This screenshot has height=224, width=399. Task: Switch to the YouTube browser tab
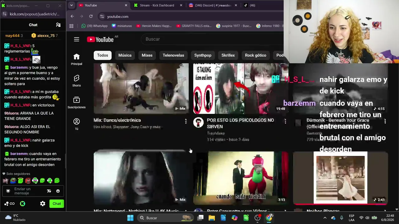[102, 5]
